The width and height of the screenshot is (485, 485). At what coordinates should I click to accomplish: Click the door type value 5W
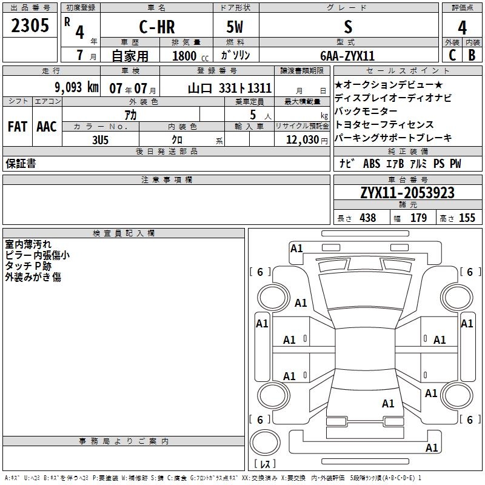(x=235, y=27)
